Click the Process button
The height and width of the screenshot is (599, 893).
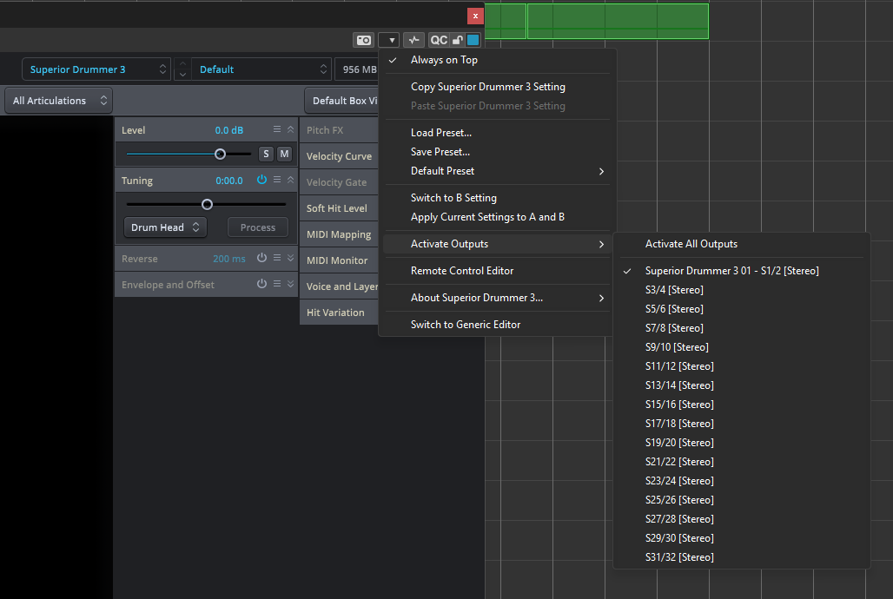coord(258,227)
